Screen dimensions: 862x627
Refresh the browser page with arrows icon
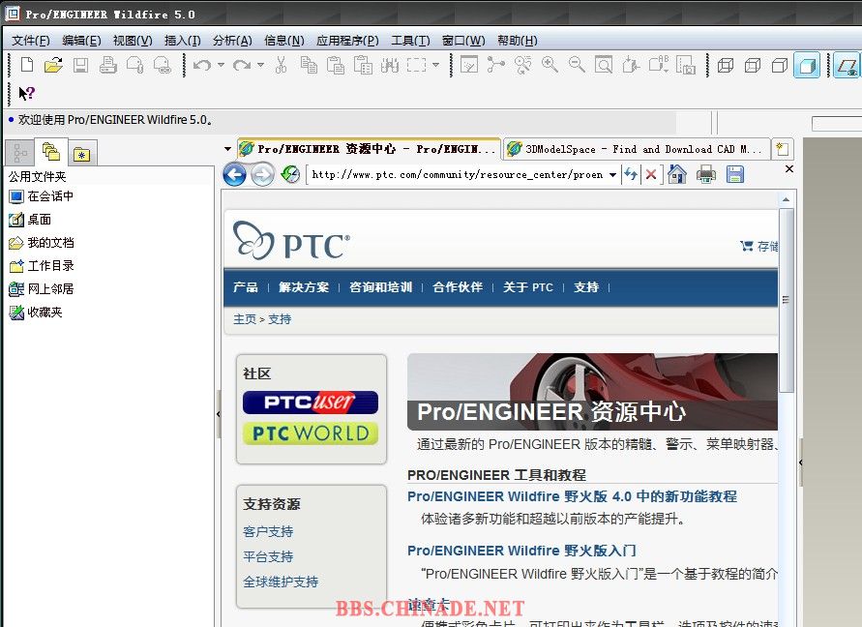[631, 175]
